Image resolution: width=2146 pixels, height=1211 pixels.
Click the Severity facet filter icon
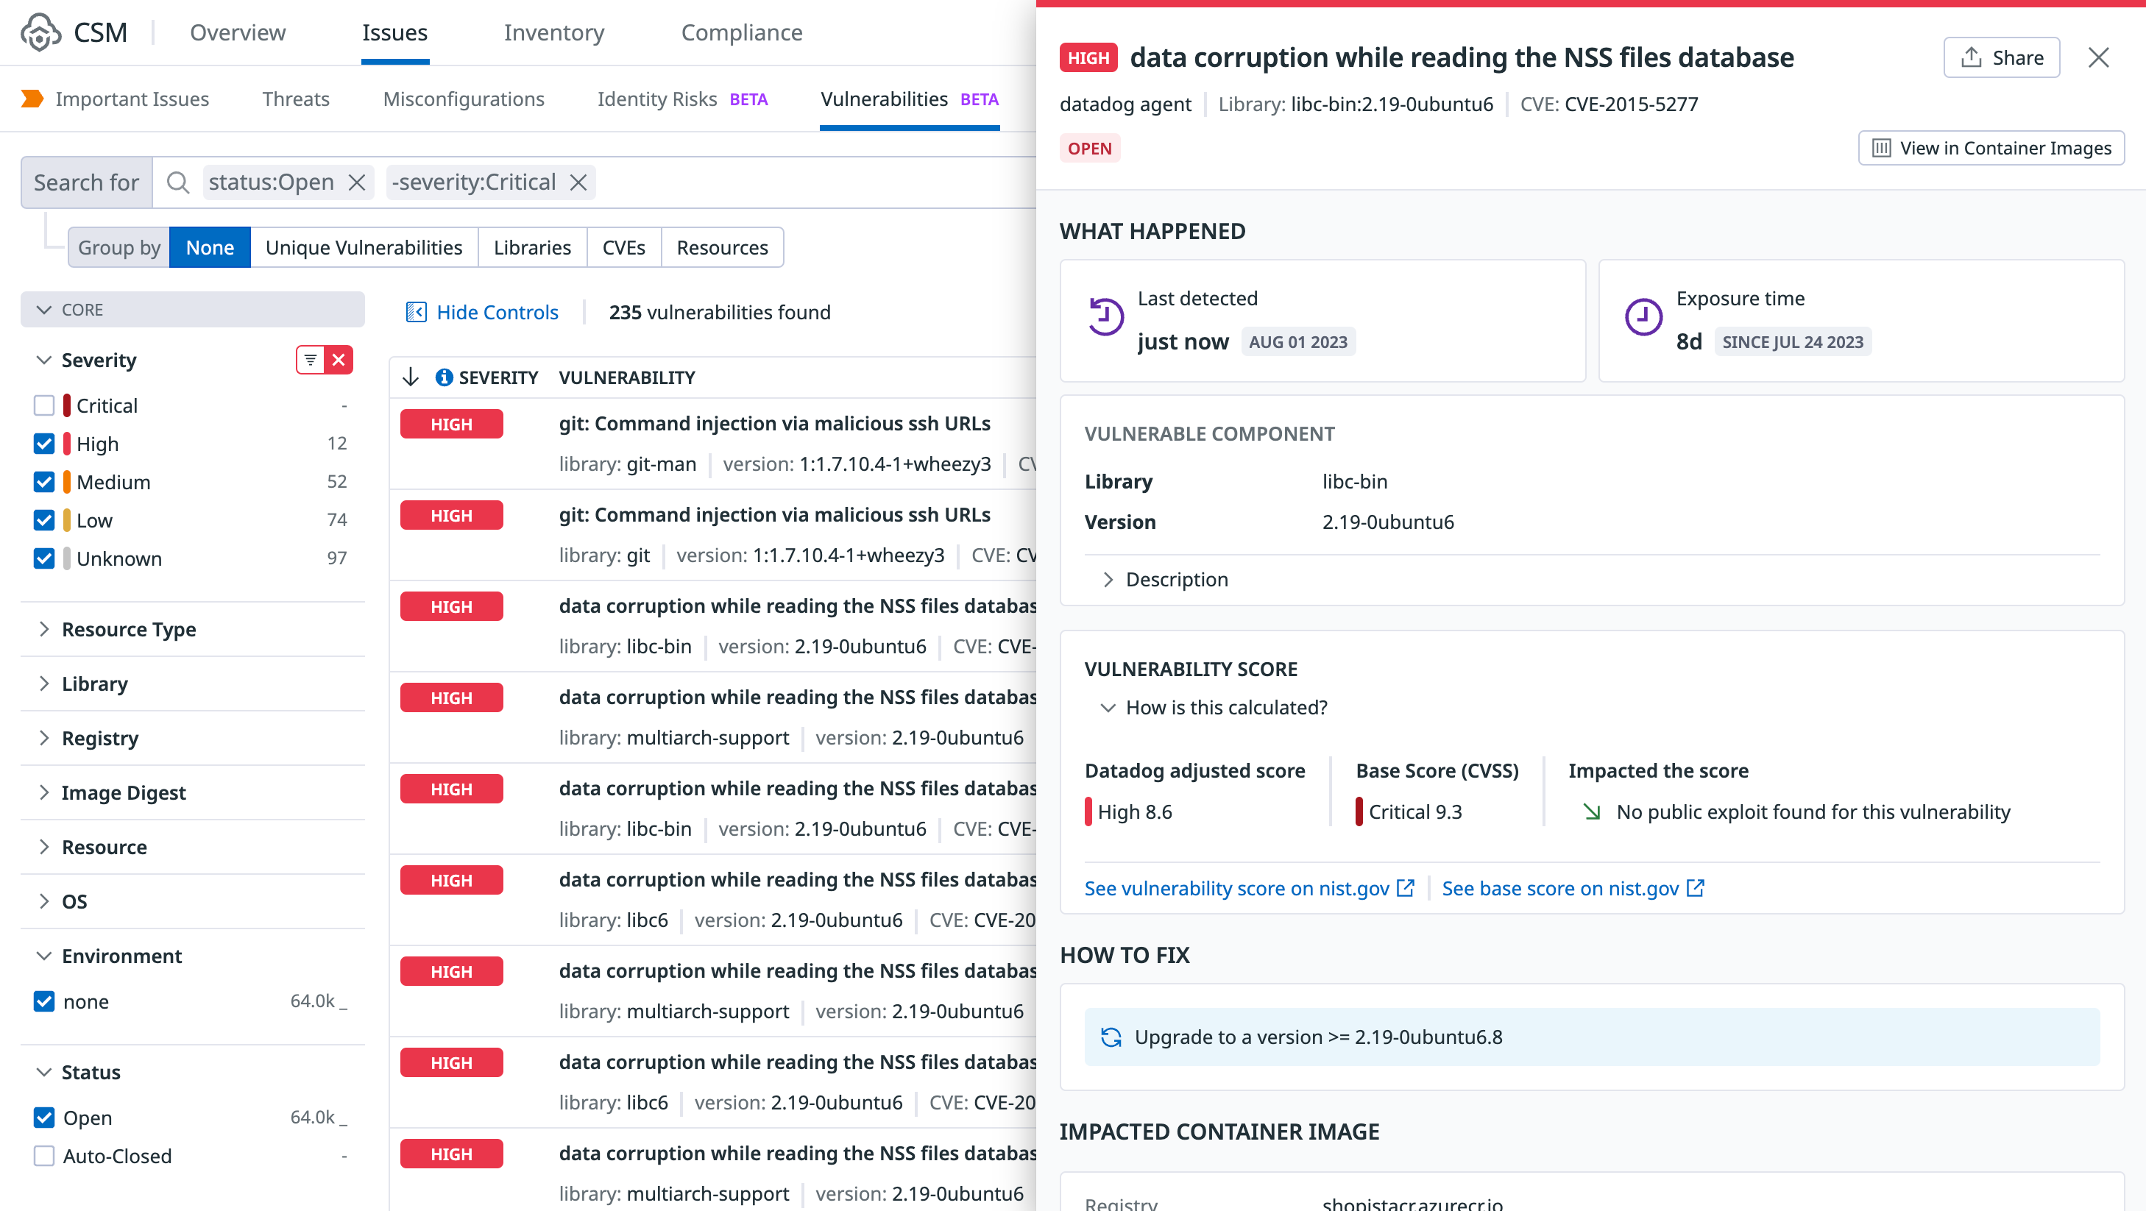[x=310, y=360]
